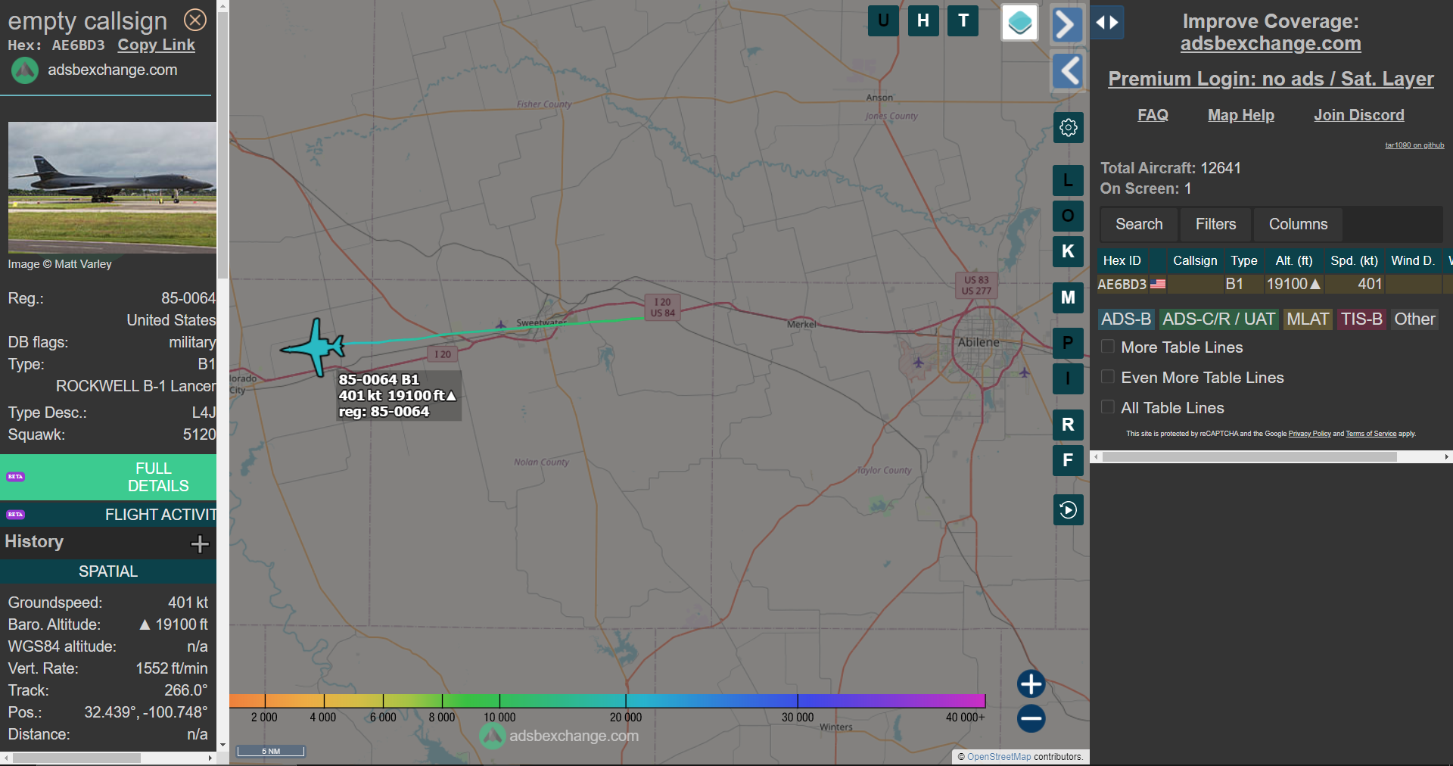Screen dimensions: 1453x766
Task: Open reCAPTCHA Terms of Service link
Action: 1371,434
